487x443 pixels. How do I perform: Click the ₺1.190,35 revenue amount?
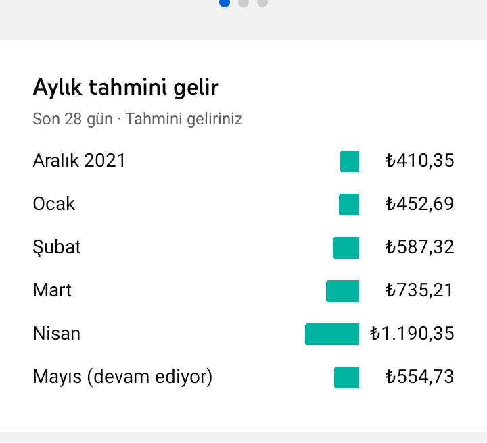coord(412,334)
